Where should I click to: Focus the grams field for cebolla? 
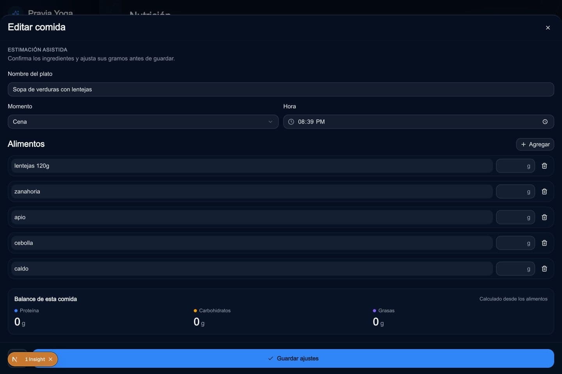click(515, 243)
